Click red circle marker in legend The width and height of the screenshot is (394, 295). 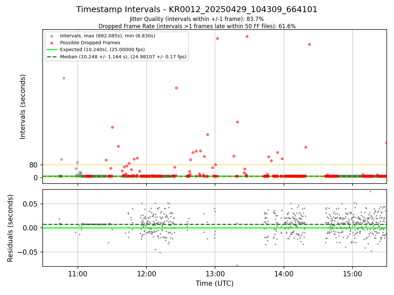52,43
